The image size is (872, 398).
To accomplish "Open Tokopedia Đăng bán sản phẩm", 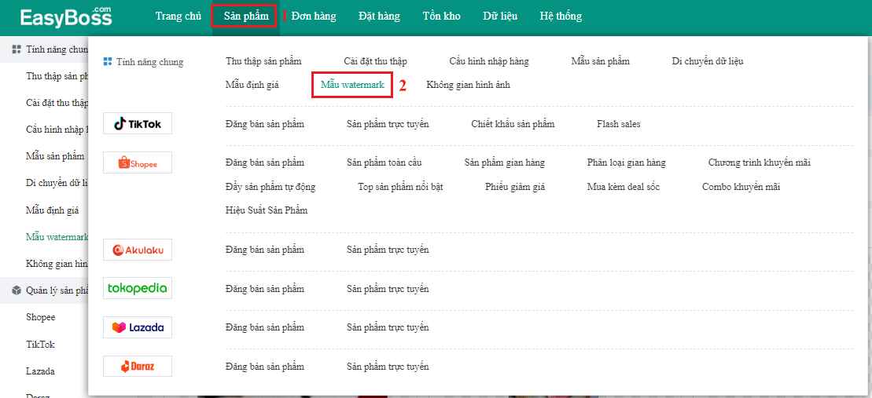I will click(265, 289).
